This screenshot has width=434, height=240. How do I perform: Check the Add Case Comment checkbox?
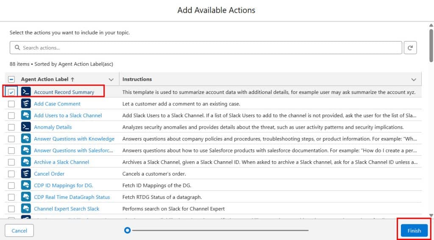pos(11,104)
